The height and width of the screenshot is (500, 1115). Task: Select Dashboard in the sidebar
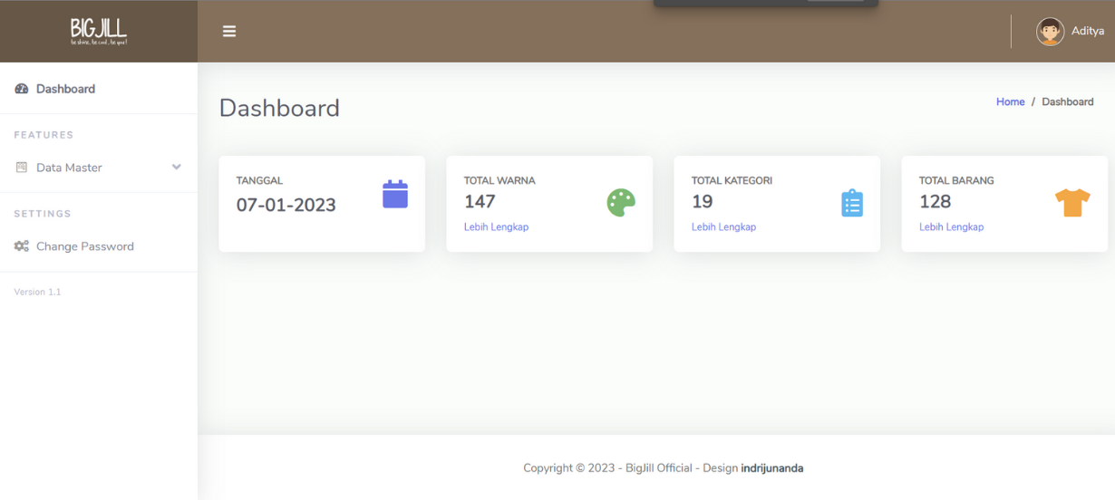pos(65,89)
